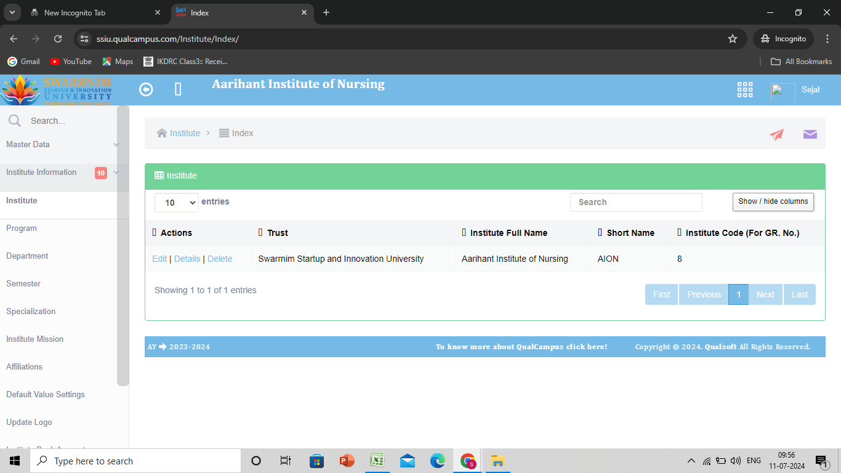Launch Microsoft Store from taskbar
841x473 pixels.
click(x=316, y=461)
